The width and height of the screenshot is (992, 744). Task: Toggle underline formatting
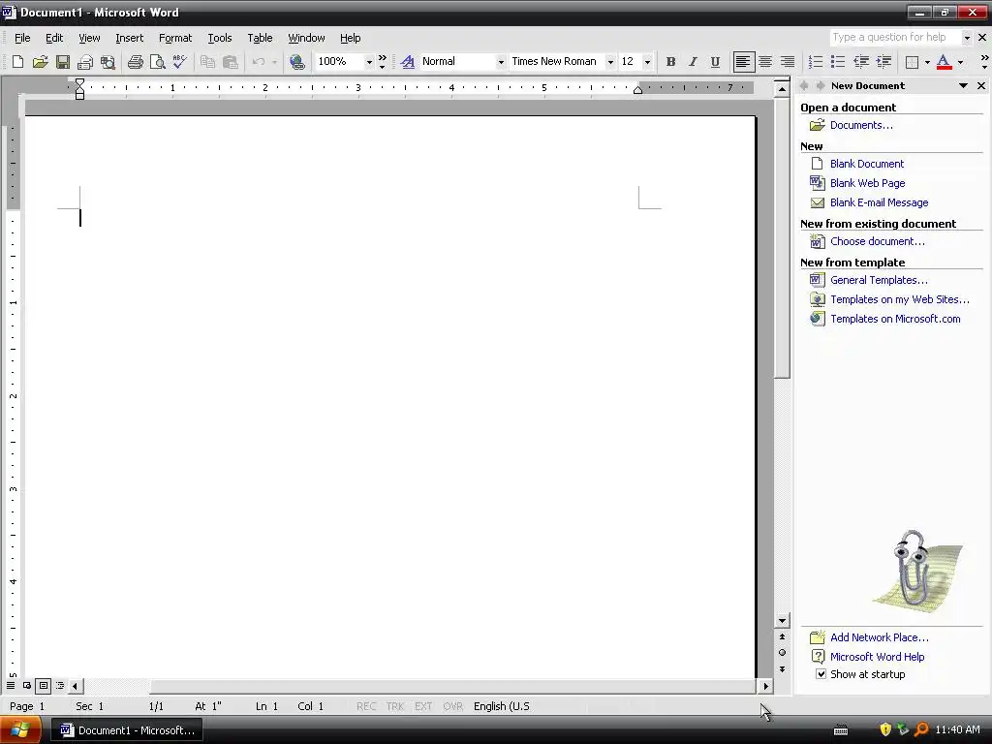(x=715, y=62)
